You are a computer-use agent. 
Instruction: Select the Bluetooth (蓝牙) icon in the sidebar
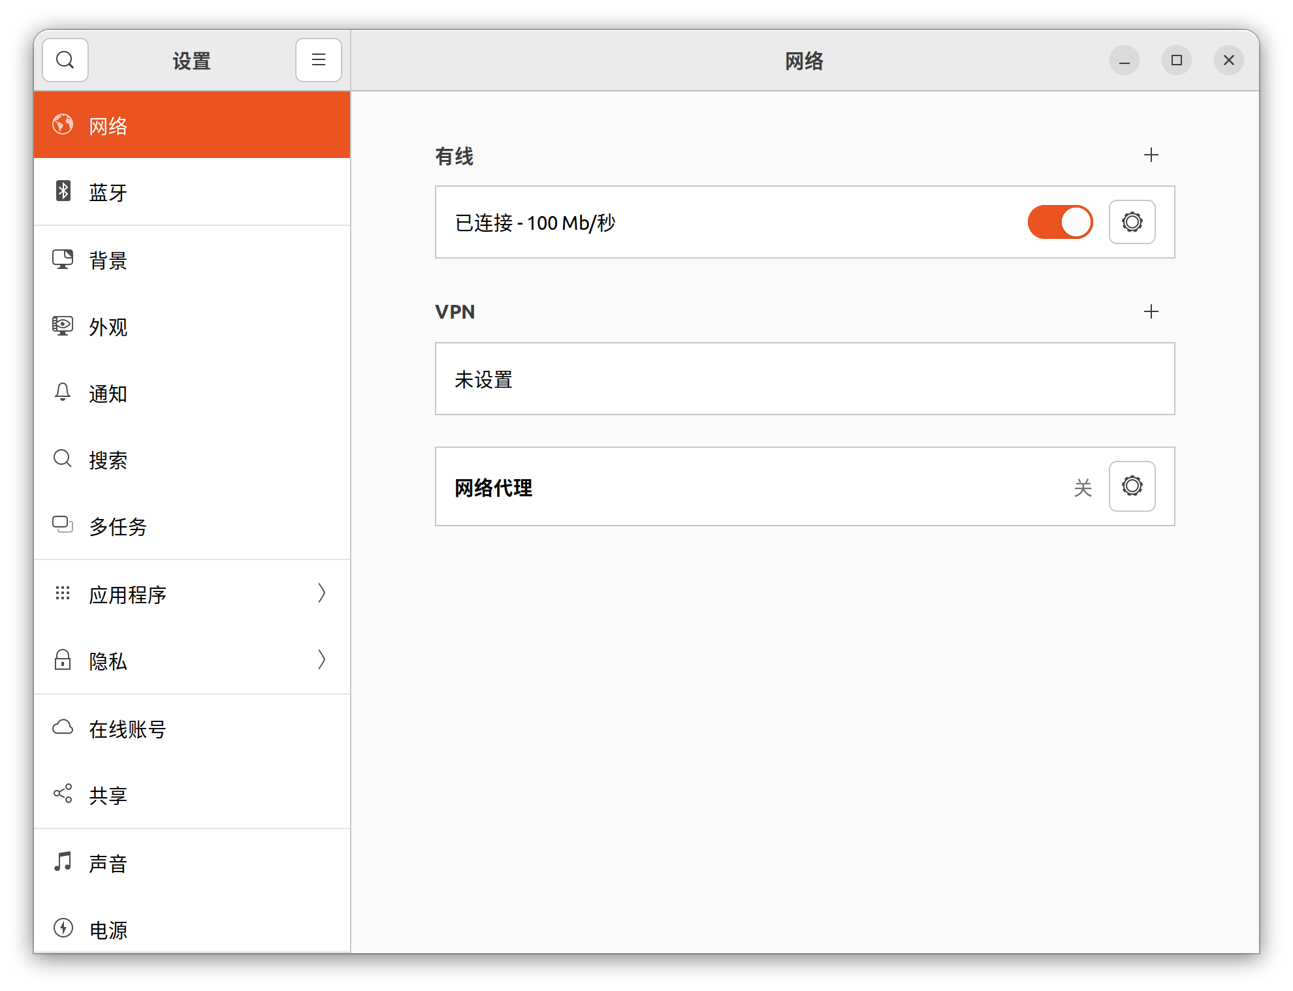[63, 191]
